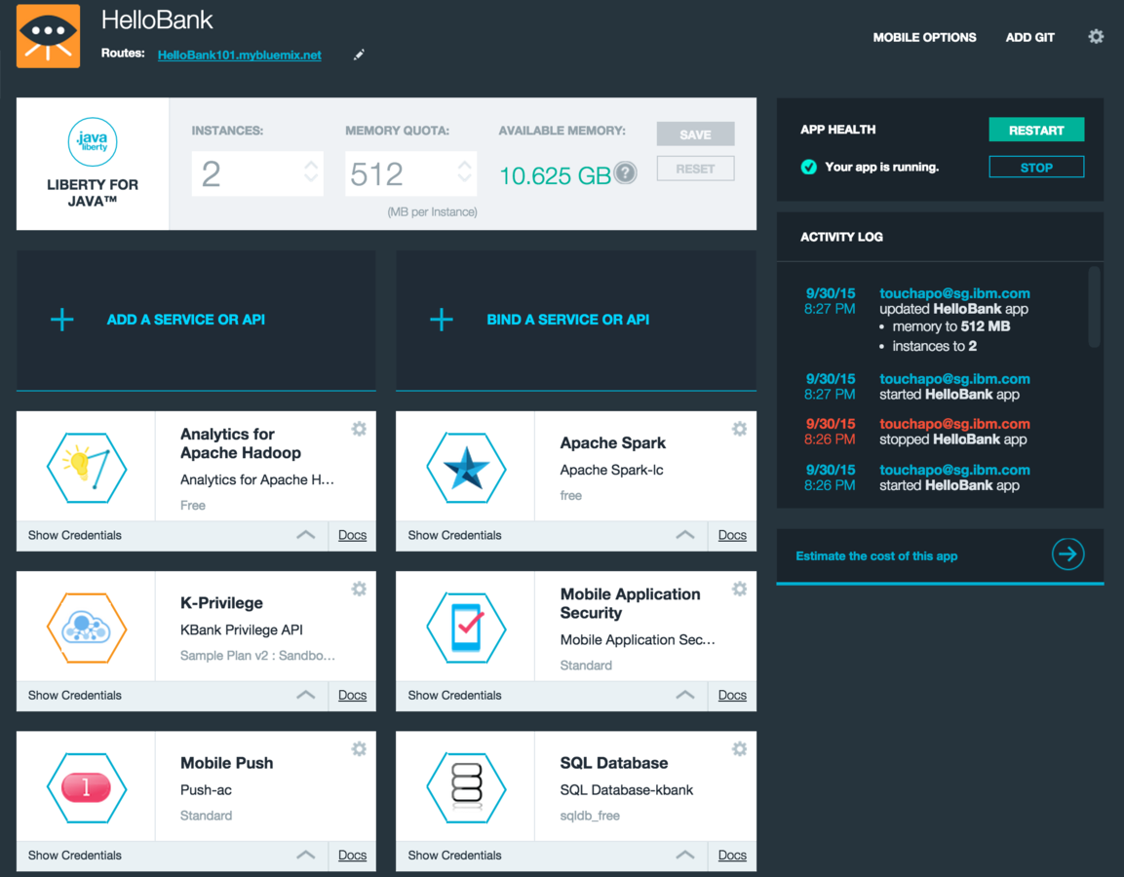Open Docs for Apache Spark
The width and height of the screenshot is (1124, 877).
[x=732, y=535]
